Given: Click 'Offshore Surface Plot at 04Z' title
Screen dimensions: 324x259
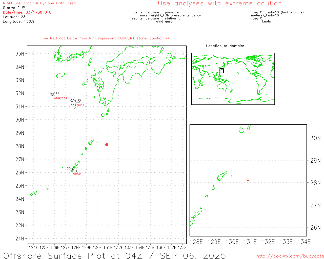Looking at the screenshot, I should [73, 255].
